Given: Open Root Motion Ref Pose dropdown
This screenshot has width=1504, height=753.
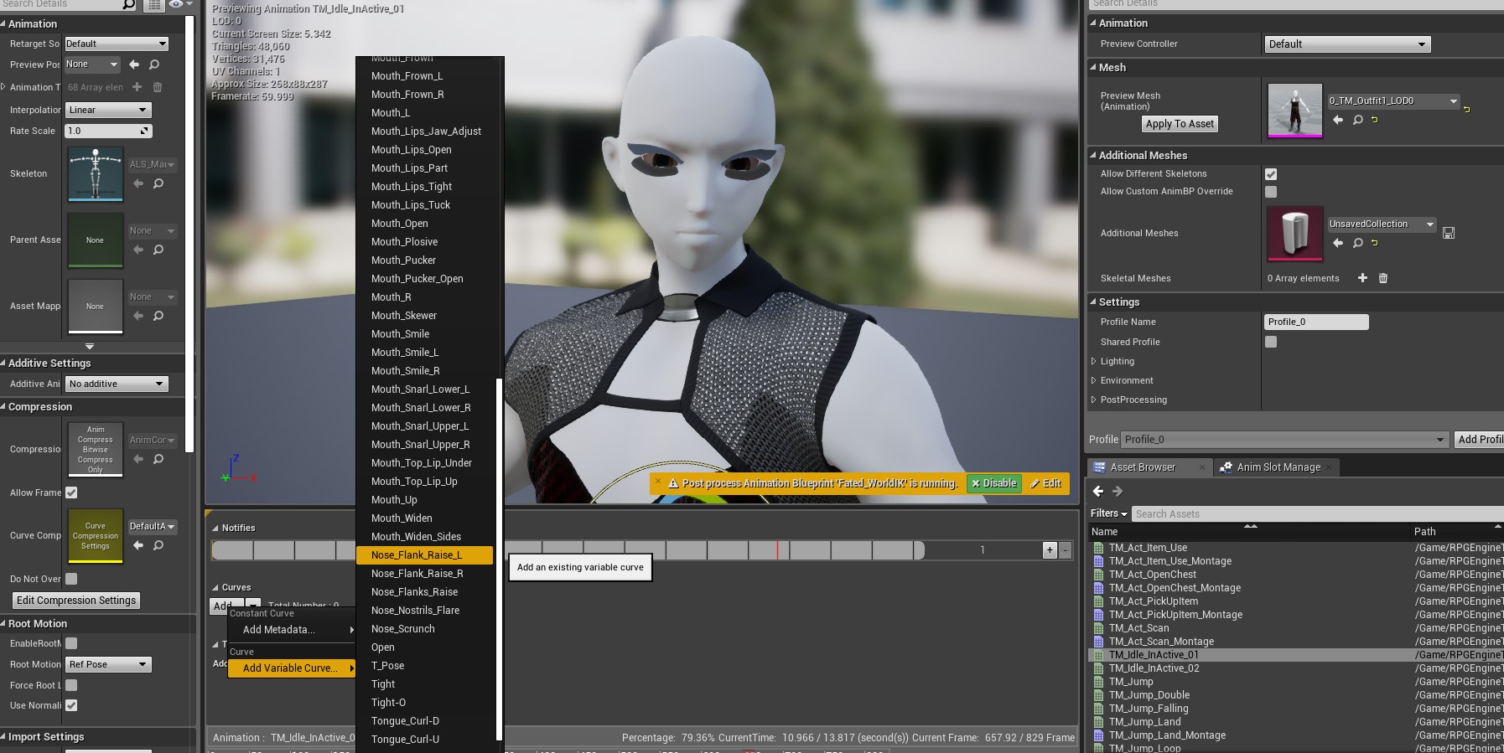Looking at the screenshot, I should pos(108,664).
